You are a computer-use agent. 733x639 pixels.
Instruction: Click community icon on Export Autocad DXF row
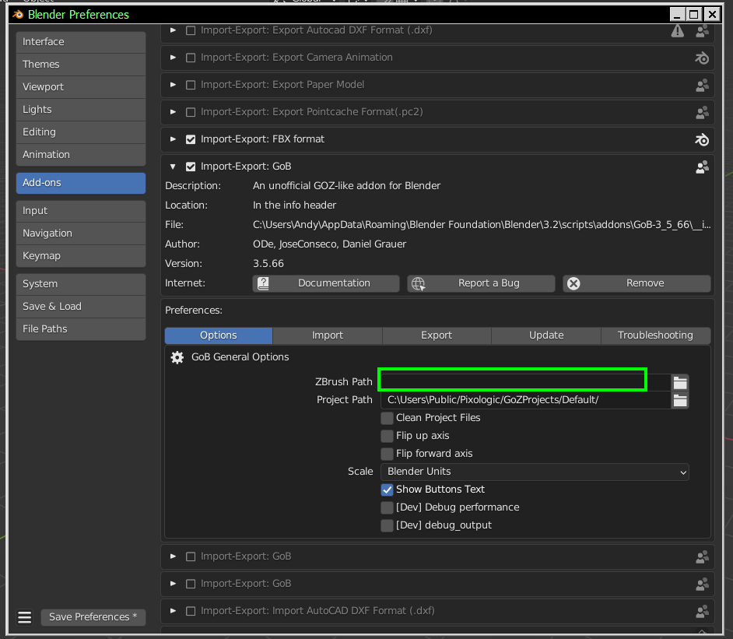point(702,31)
